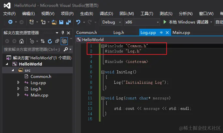Collapse the src folder
The width and height of the screenshot is (223, 133).
coord(13,70)
